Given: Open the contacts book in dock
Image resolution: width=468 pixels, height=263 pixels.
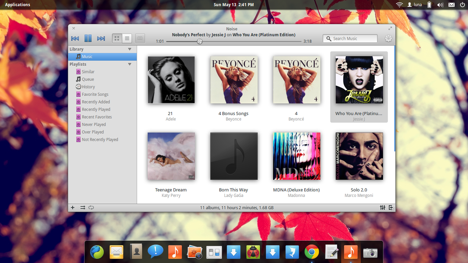Looking at the screenshot, I should [x=136, y=252].
